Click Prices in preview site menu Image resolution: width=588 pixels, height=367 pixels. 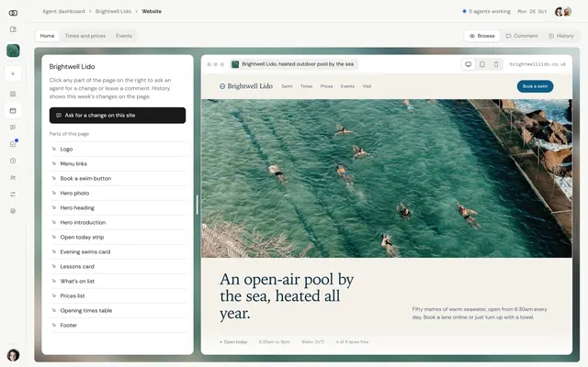pyautogui.click(x=327, y=86)
